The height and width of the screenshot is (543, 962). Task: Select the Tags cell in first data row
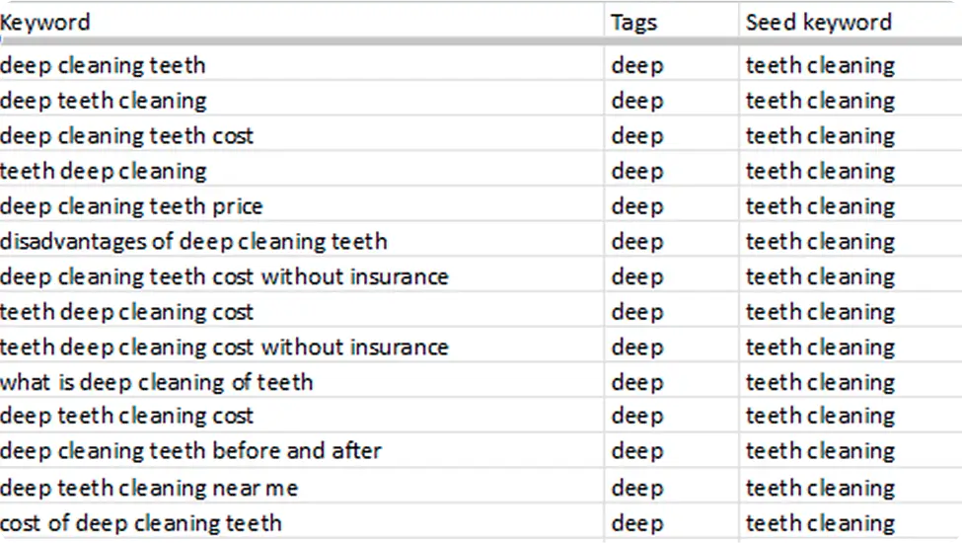pyautogui.click(x=672, y=63)
